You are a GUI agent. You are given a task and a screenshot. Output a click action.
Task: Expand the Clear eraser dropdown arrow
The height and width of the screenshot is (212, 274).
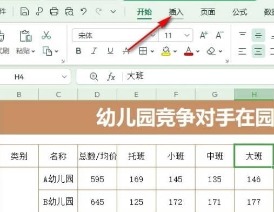[220, 51]
